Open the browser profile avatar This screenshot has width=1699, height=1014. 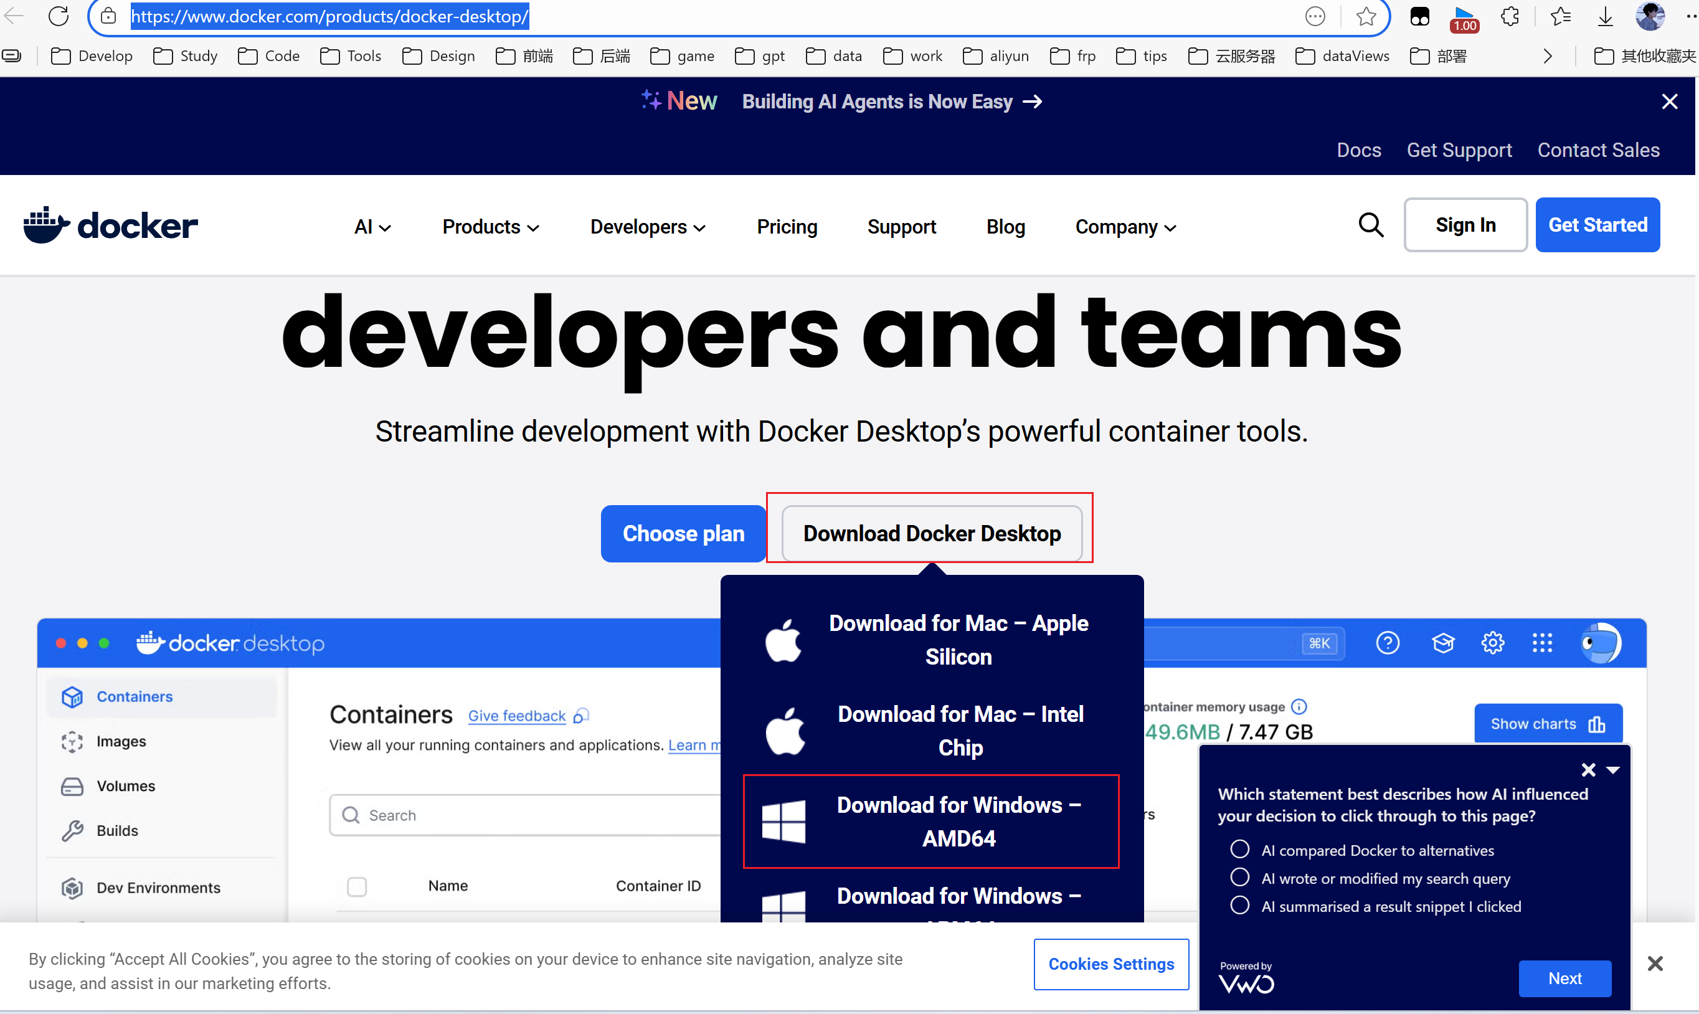[x=1650, y=16]
